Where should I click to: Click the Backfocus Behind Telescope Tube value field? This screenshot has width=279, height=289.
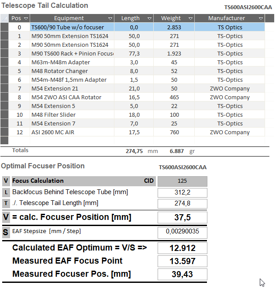tap(182, 192)
